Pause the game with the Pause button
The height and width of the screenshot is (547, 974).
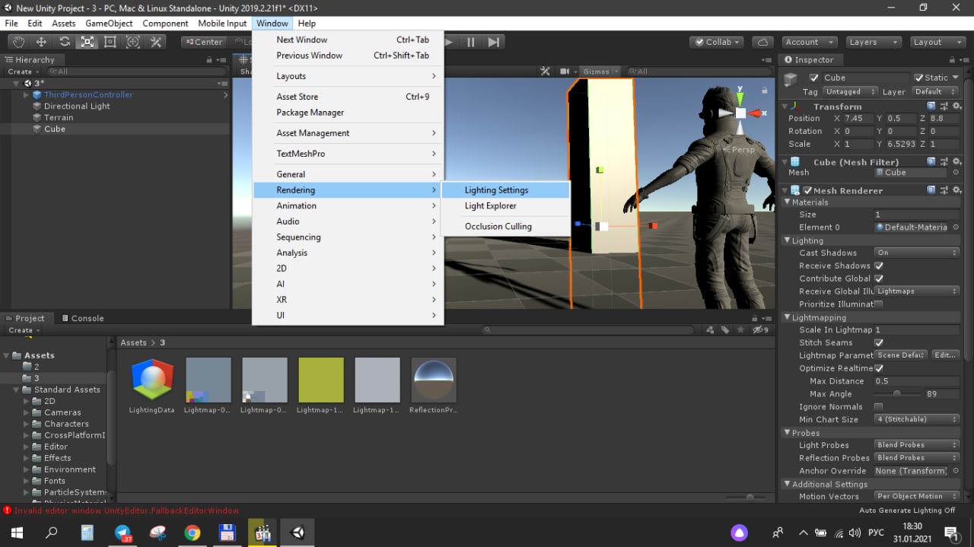coord(471,42)
